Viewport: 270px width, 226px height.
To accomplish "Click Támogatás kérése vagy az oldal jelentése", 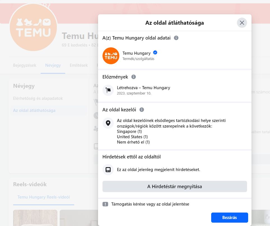I will [x=150, y=204].
